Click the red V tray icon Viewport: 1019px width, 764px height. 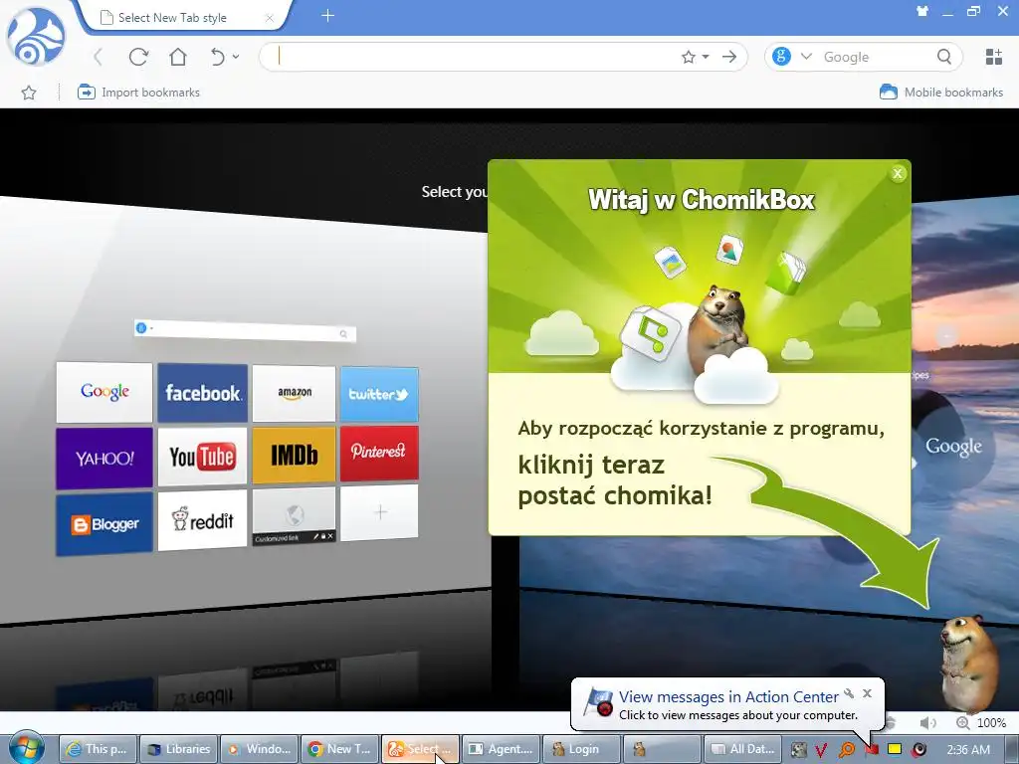821,750
